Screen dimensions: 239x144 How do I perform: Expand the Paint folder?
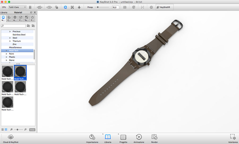(x=7, y=54)
